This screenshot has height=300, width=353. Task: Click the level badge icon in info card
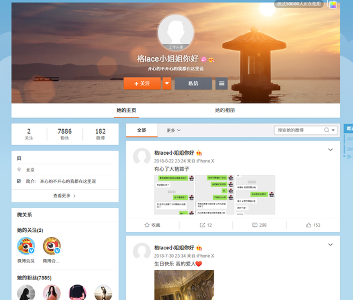pyautogui.click(x=19, y=159)
